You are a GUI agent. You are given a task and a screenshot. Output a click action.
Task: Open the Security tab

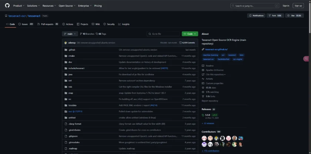(109, 24)
